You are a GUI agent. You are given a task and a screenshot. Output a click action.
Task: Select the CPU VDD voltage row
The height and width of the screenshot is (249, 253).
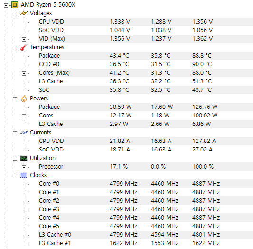[145, 22]
